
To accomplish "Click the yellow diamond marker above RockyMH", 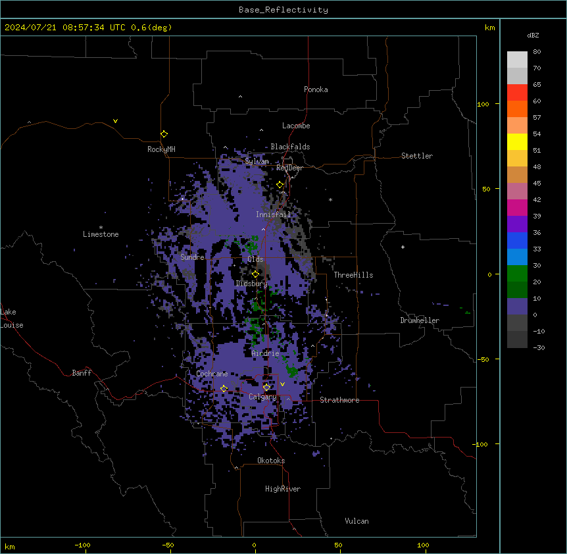I will pos(164,134).
